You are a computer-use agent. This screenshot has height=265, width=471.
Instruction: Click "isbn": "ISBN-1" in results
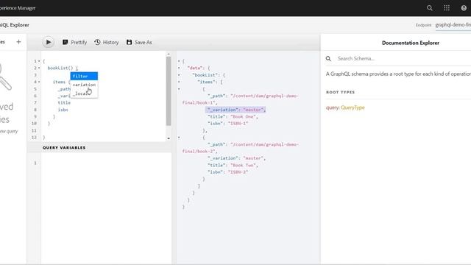pyautogui.click(x=227, y=124)
